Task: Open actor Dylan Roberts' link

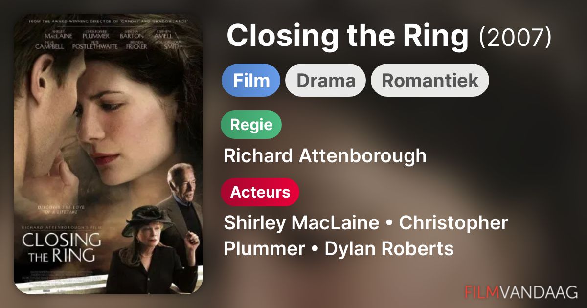Action: (389, 249)
